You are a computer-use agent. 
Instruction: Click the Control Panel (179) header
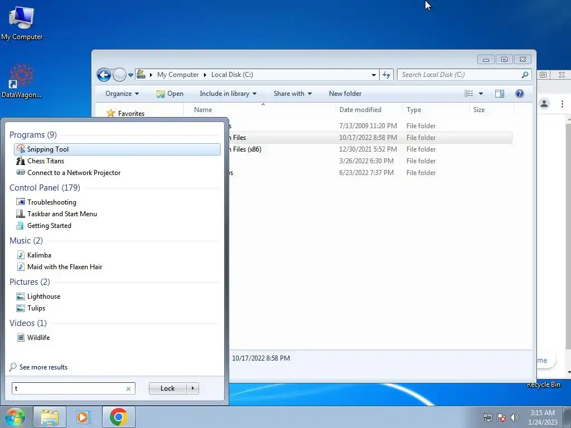pyautogui.click(x=45, y=187)
